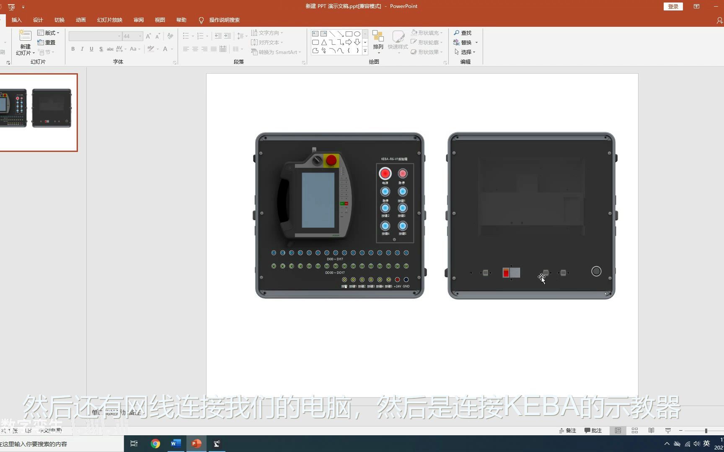Open the 幻灯片放映 Slide Show tab
This screenshot has width=724, height=452.
[110, 20]
